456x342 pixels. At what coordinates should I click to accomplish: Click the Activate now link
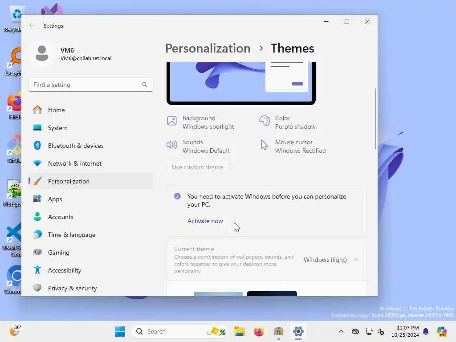coord(205,221)
